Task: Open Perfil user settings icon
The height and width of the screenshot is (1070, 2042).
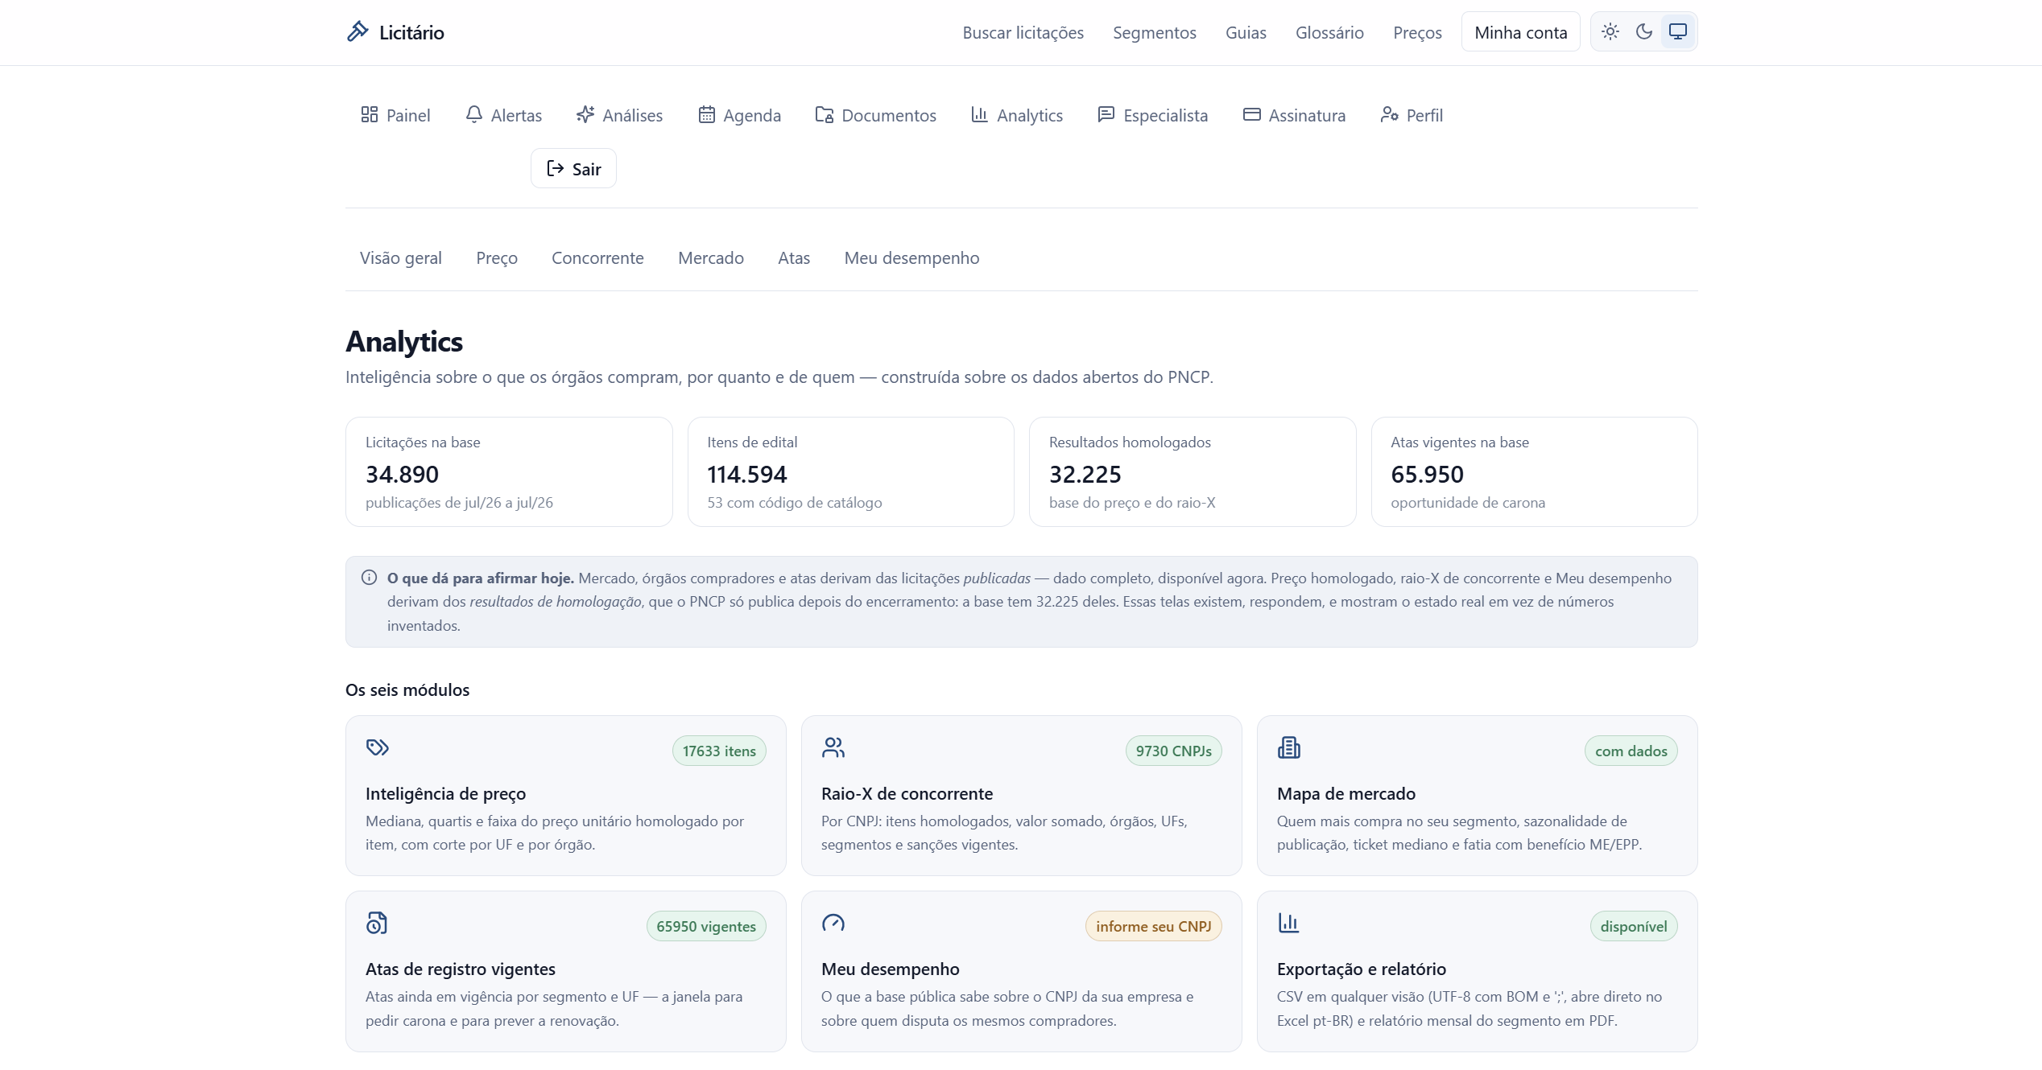Action: [1389, 115]
